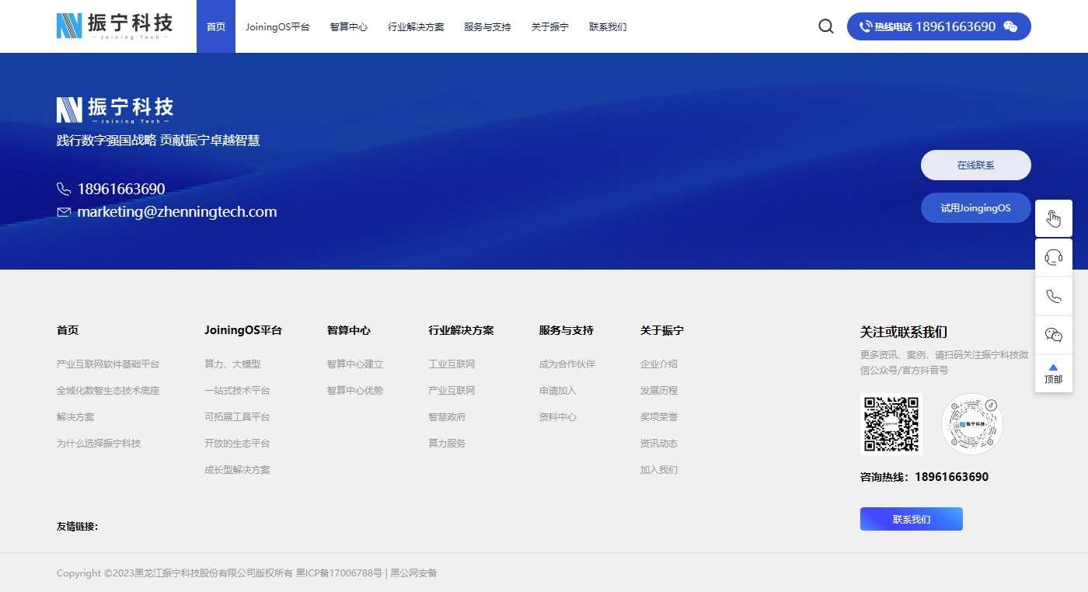Click the 试用JoingingOS button
Screen dimensions: 1088x592
(x=975, y=208)
